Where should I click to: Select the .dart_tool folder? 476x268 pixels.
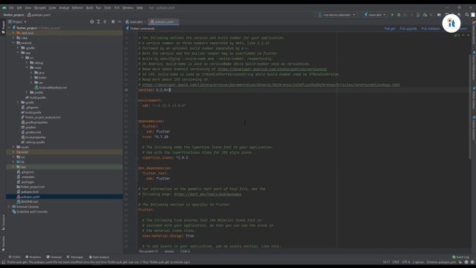tap(64, 33)
